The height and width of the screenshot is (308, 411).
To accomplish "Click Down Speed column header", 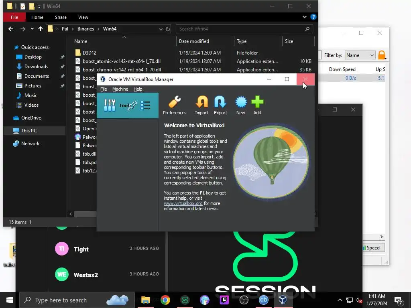I will [x=342, y=69].
